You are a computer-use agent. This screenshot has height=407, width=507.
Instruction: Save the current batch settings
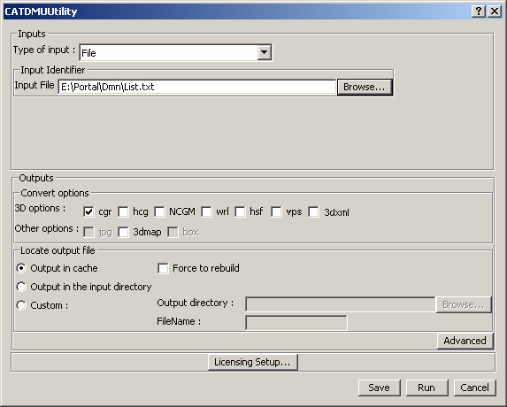coord(380,388)
